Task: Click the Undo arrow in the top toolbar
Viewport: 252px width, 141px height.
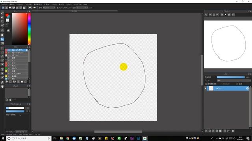Action: pos(30,8)
